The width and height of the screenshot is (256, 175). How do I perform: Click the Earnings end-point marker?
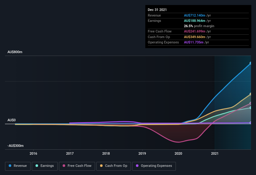(251, 108)
